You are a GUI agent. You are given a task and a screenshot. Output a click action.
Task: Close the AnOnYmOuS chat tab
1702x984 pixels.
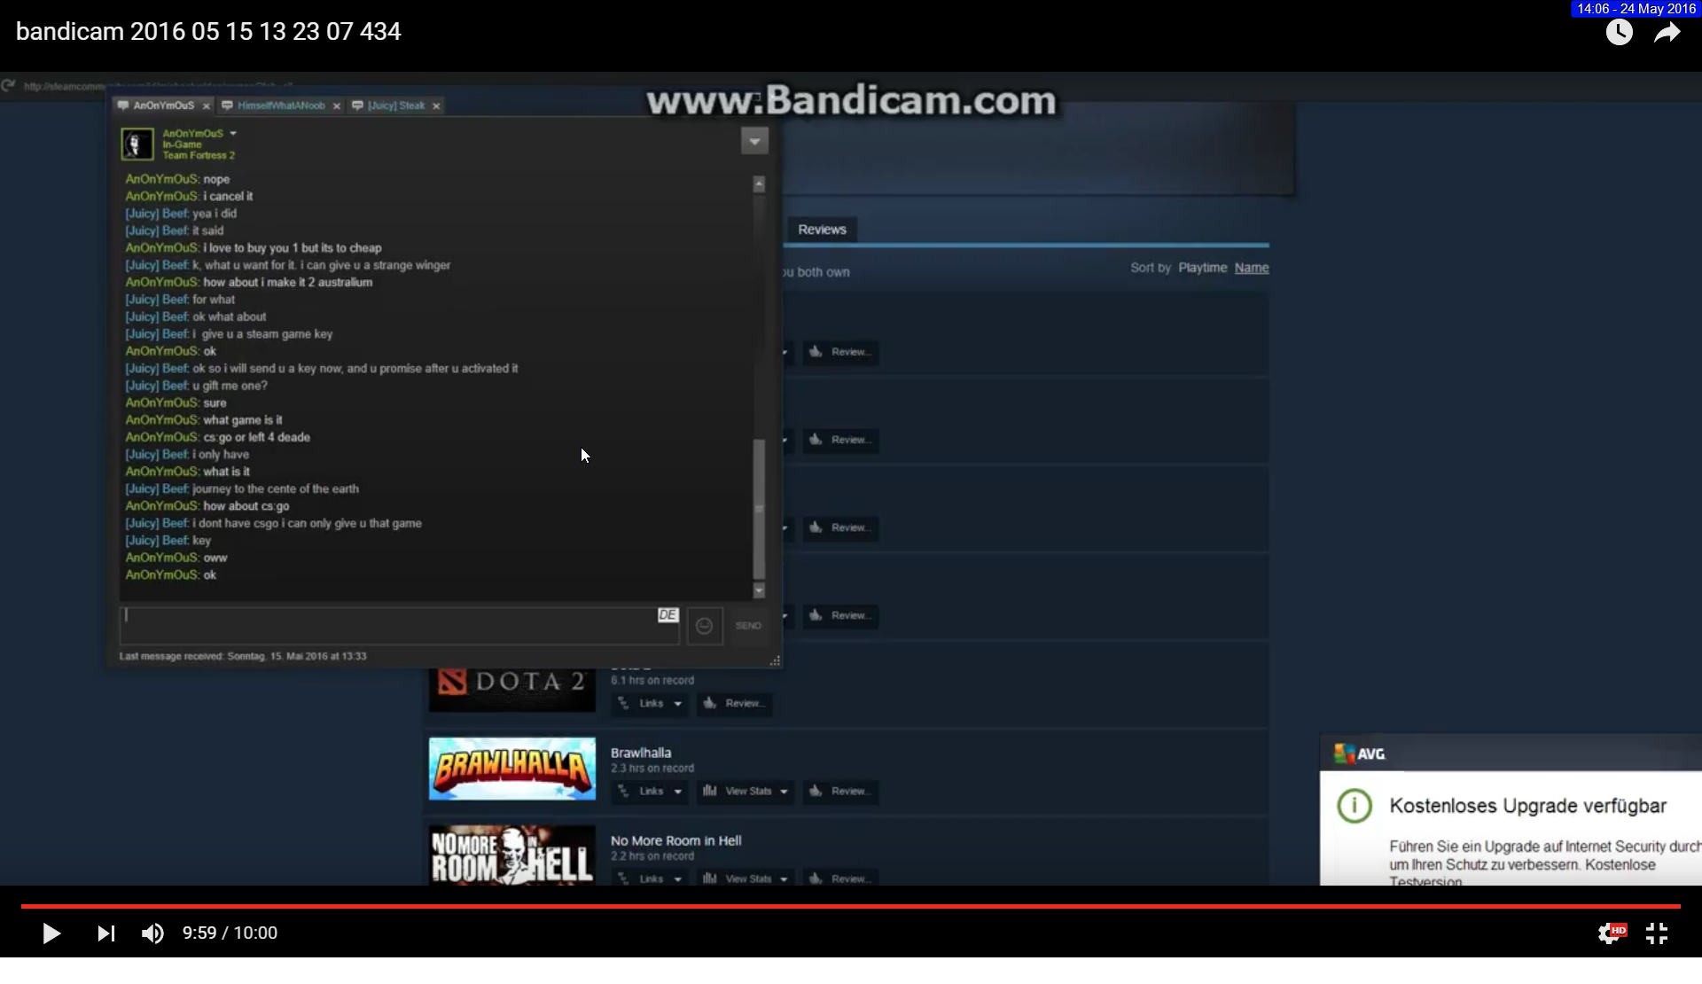pyautogui.click(x=207, y=106)
